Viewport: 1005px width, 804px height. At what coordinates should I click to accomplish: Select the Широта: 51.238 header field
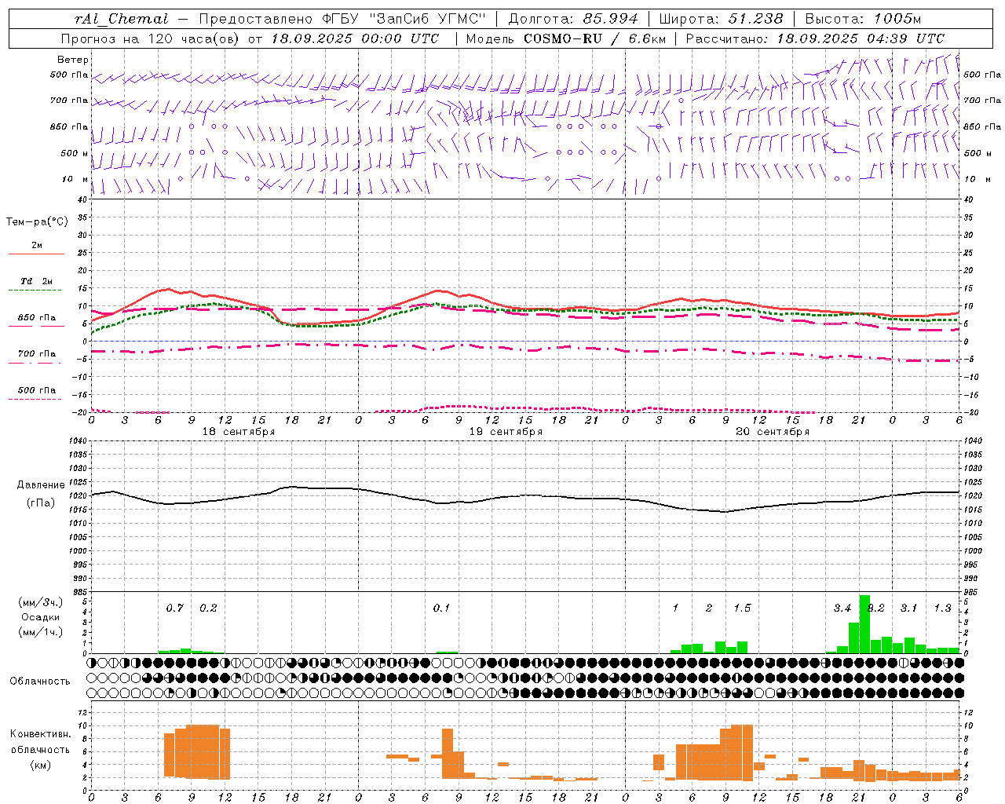pyautogui.click(x=721, y=19)
